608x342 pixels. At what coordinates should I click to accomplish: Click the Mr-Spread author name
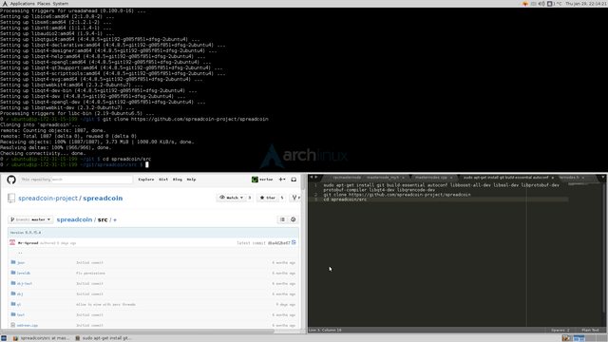pyautogui.click(x=28, y=243)
